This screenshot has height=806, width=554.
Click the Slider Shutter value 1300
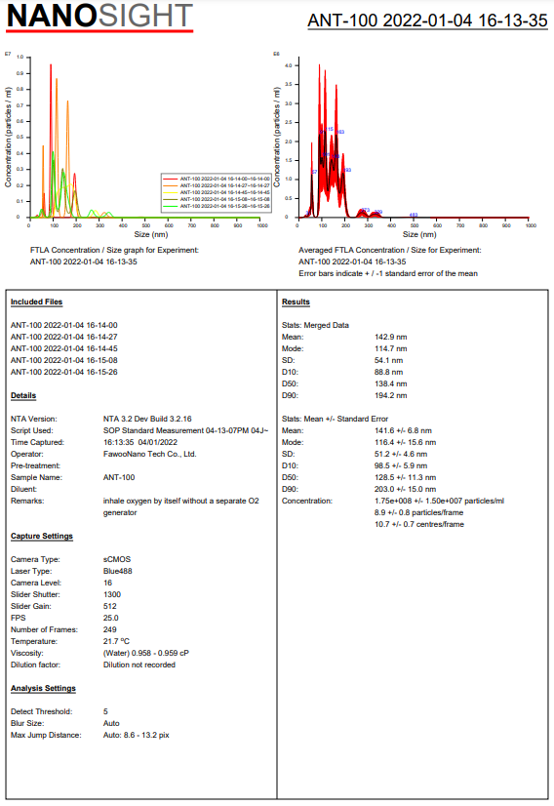coord(112,594)
